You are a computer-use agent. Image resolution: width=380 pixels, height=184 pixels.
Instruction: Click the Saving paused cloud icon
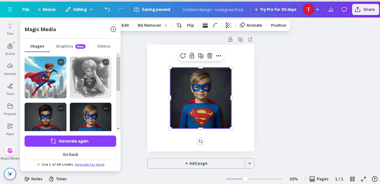click(137, 9)
